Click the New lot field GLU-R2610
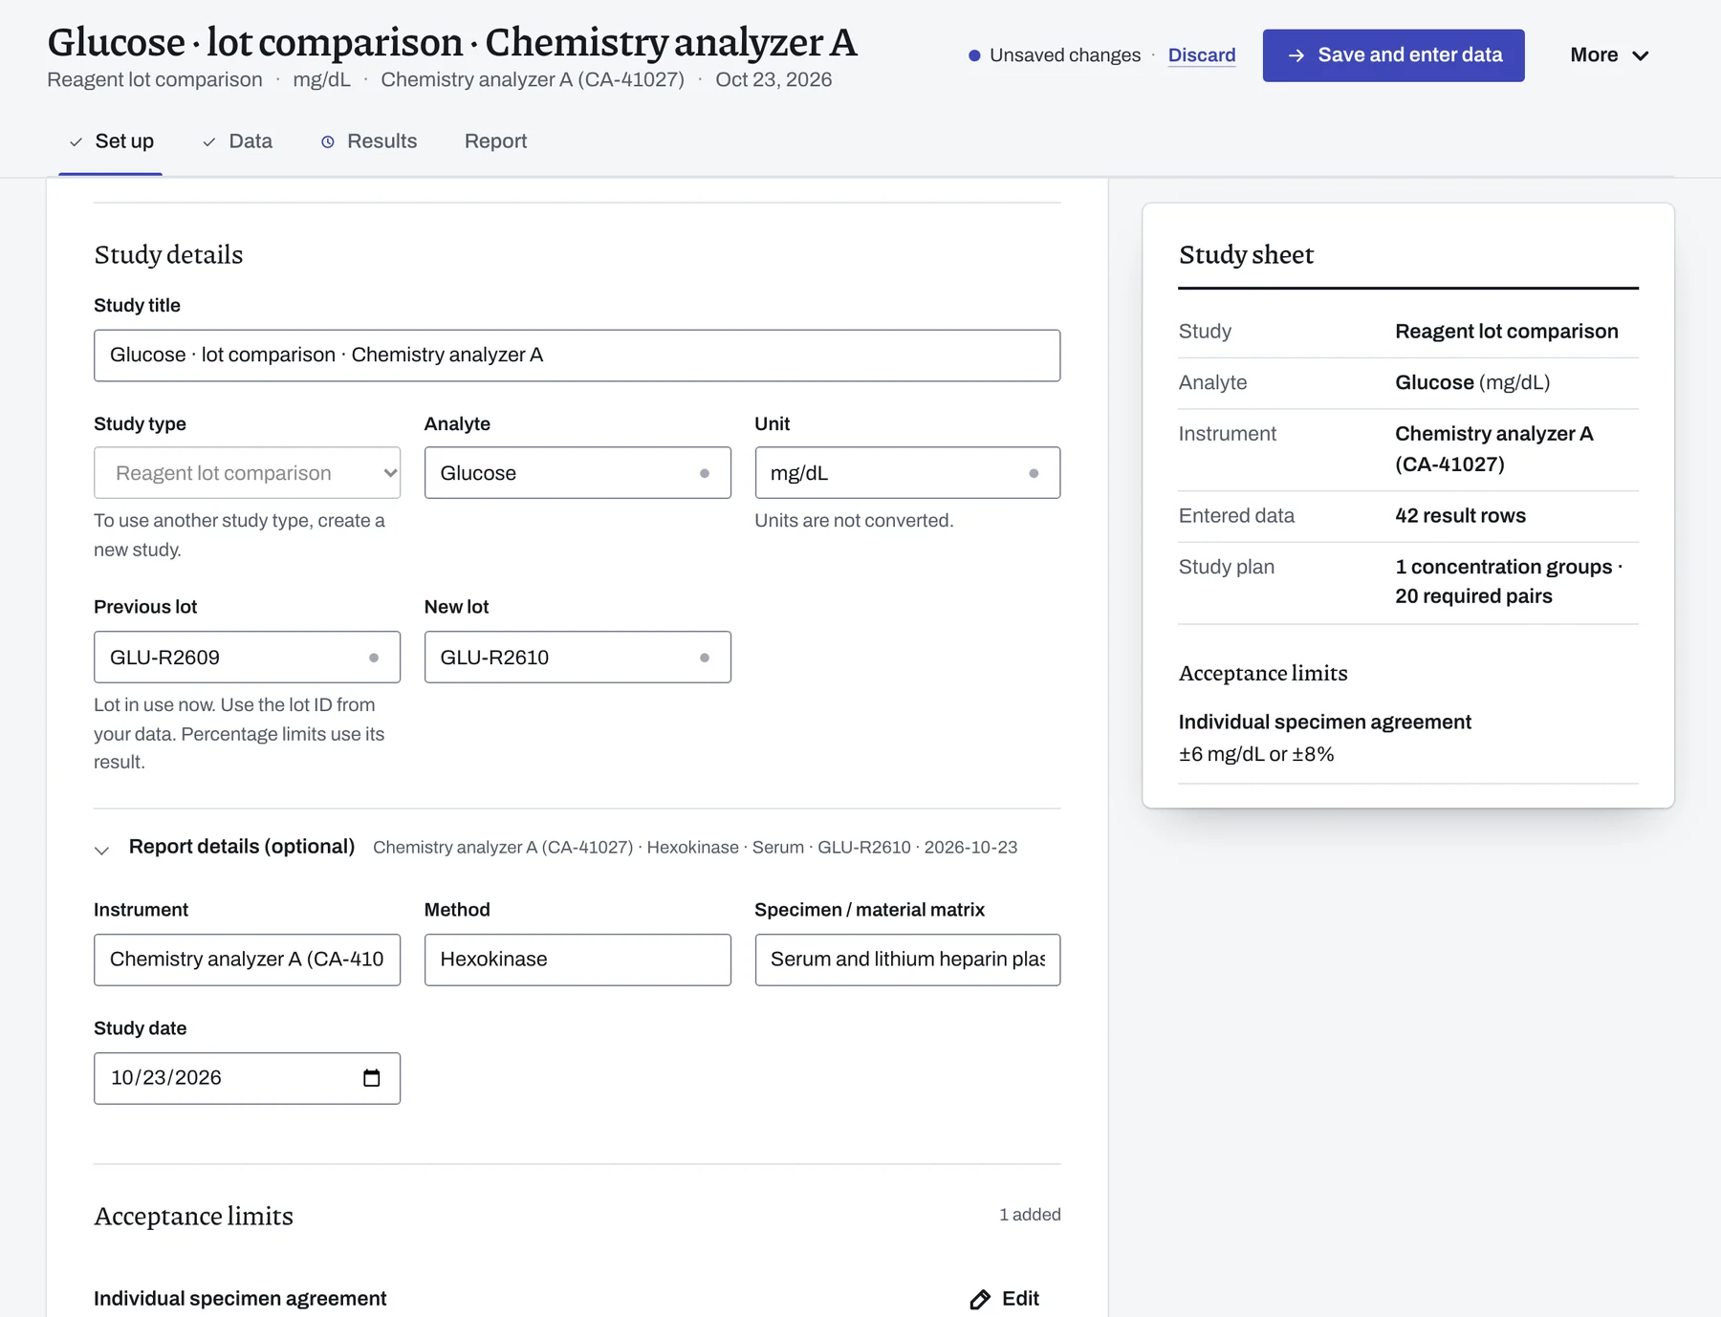This screenshot has width=1721, height=1317. 577,658
